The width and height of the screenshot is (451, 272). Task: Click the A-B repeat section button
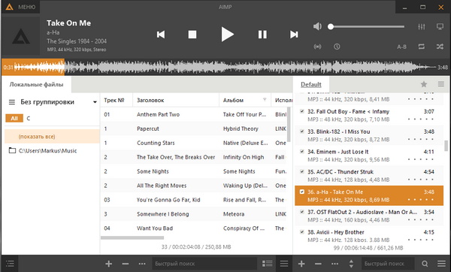coord(401,47)
